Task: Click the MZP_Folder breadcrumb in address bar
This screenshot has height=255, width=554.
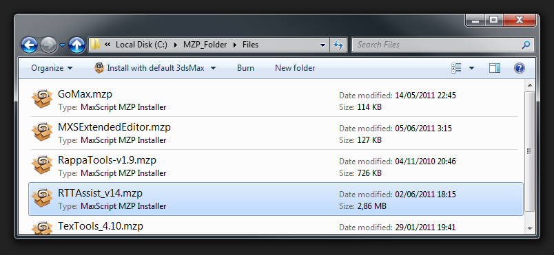Action: coord(205,45)
